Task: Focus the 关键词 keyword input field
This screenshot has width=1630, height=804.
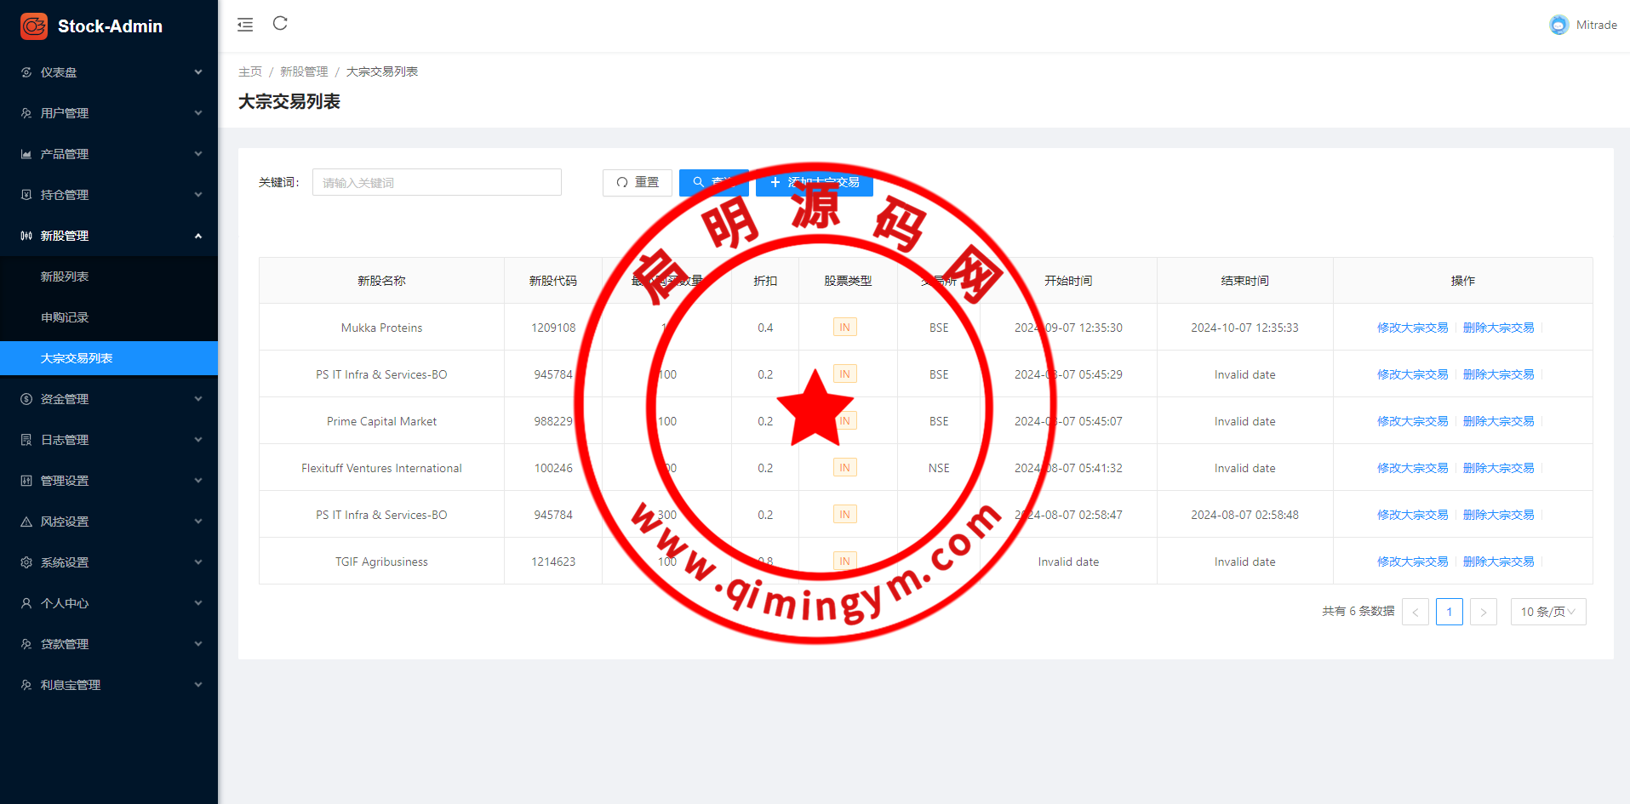Action: [x=437, y=183]
